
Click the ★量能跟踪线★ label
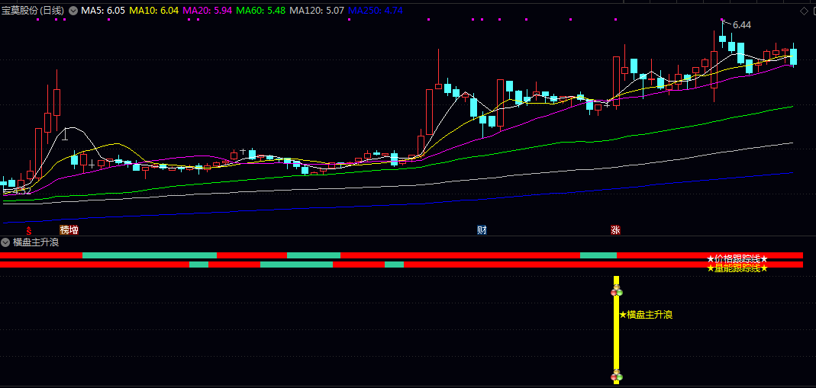click(x=737, y=268)
